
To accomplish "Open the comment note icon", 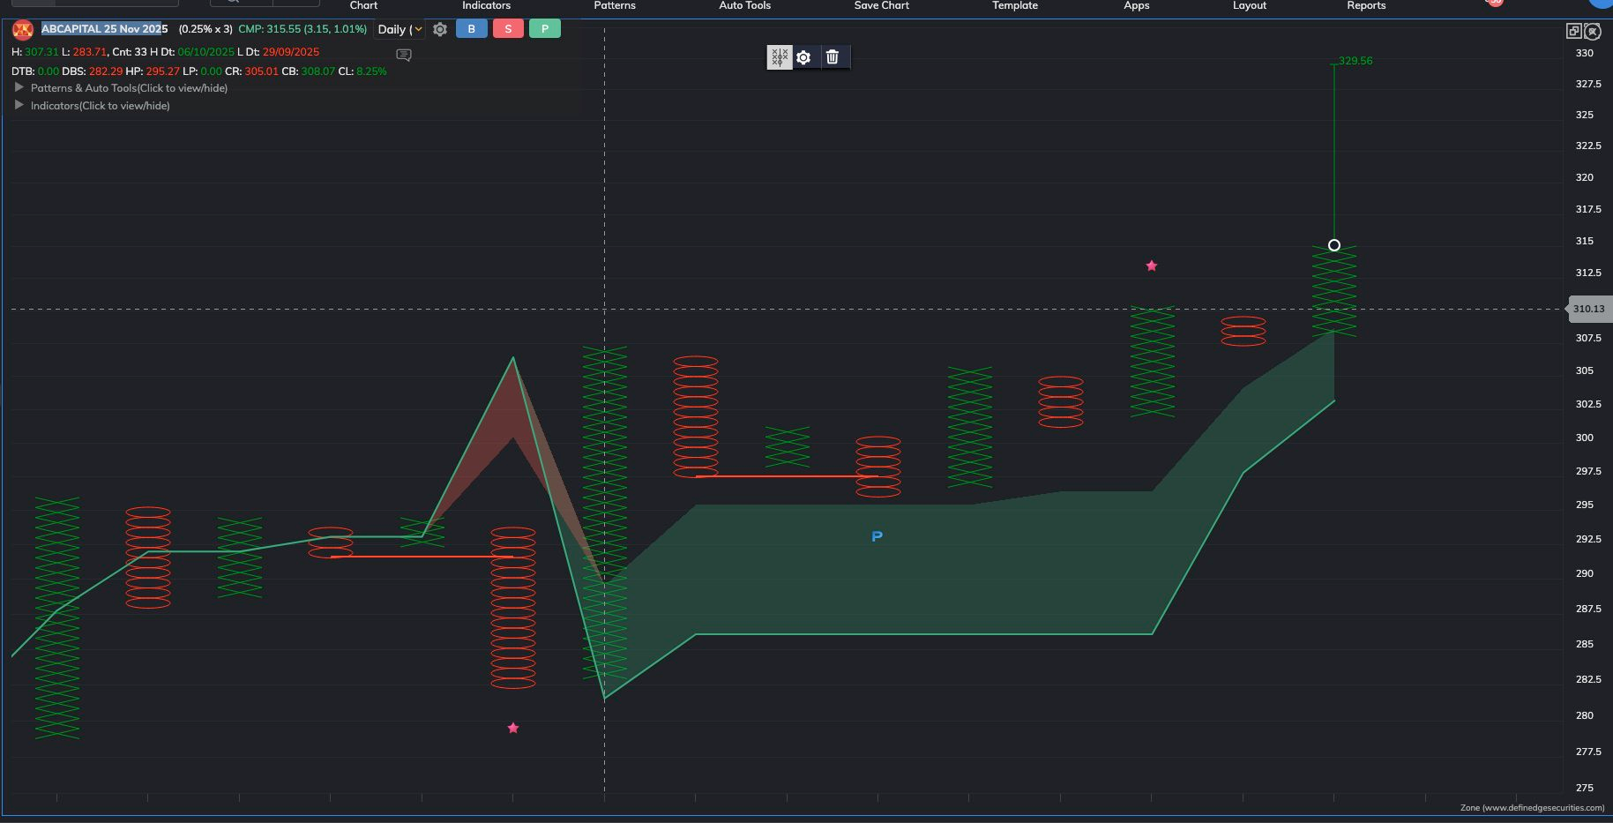I will (404, 55).
